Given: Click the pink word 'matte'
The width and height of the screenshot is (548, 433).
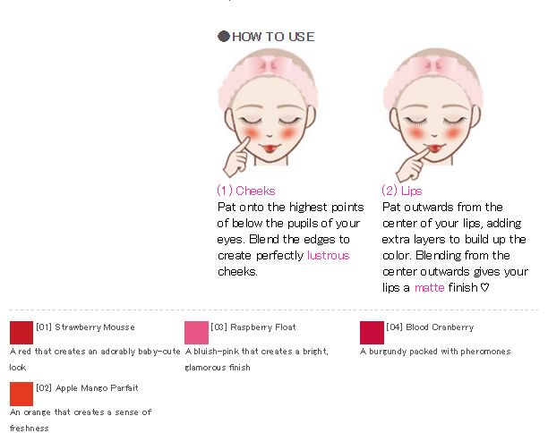Looking at the screenshot, I should [x=429, y=287].
